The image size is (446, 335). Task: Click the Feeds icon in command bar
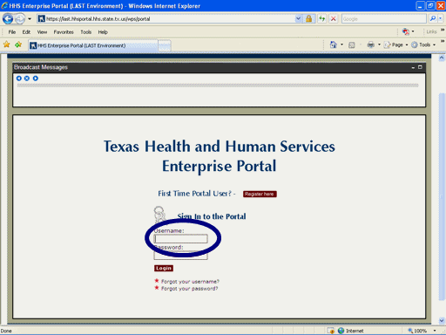352,44
